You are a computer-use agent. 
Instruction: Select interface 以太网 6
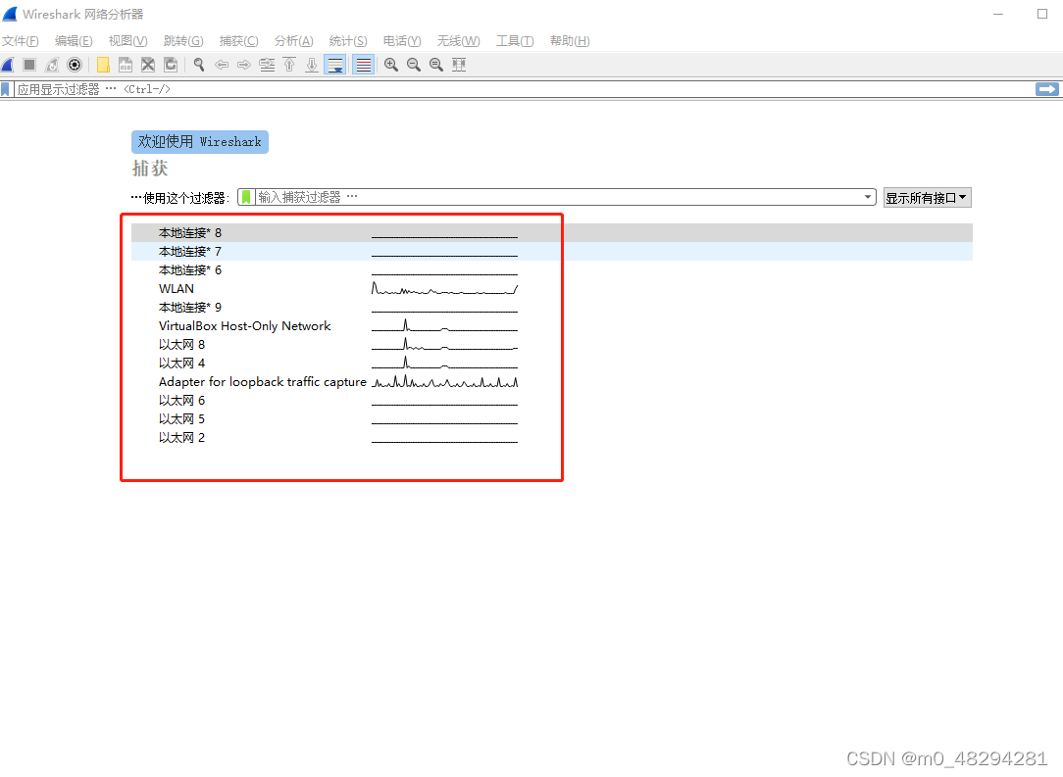click(552, 401)
